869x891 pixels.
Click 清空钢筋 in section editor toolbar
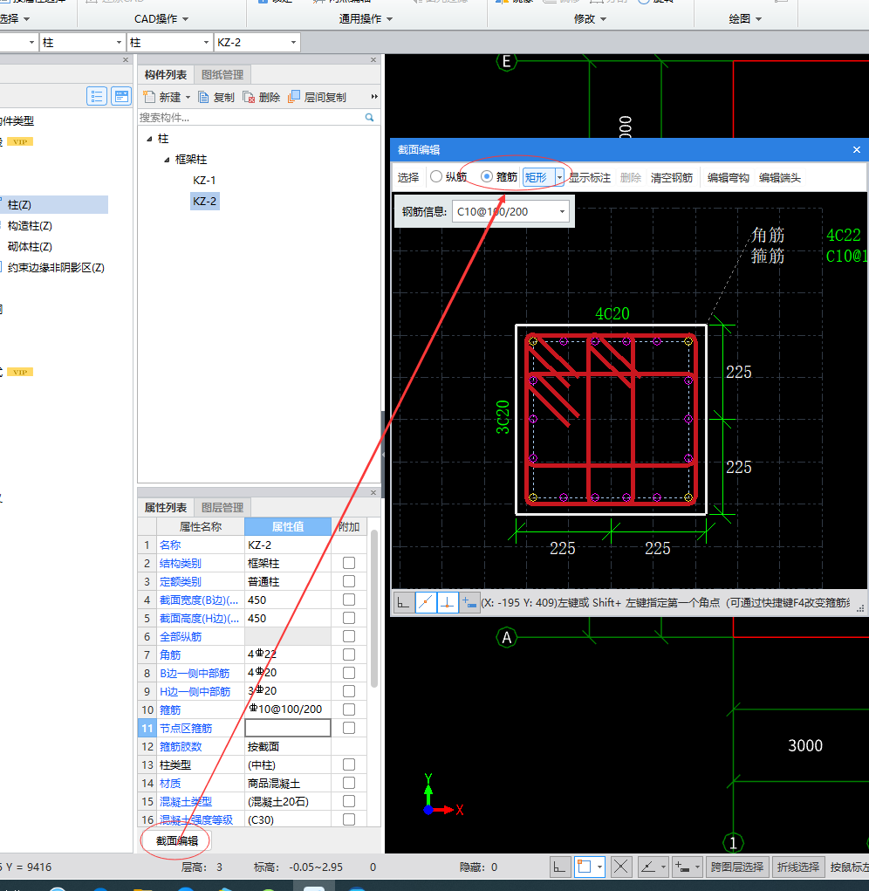coord(671,177)
